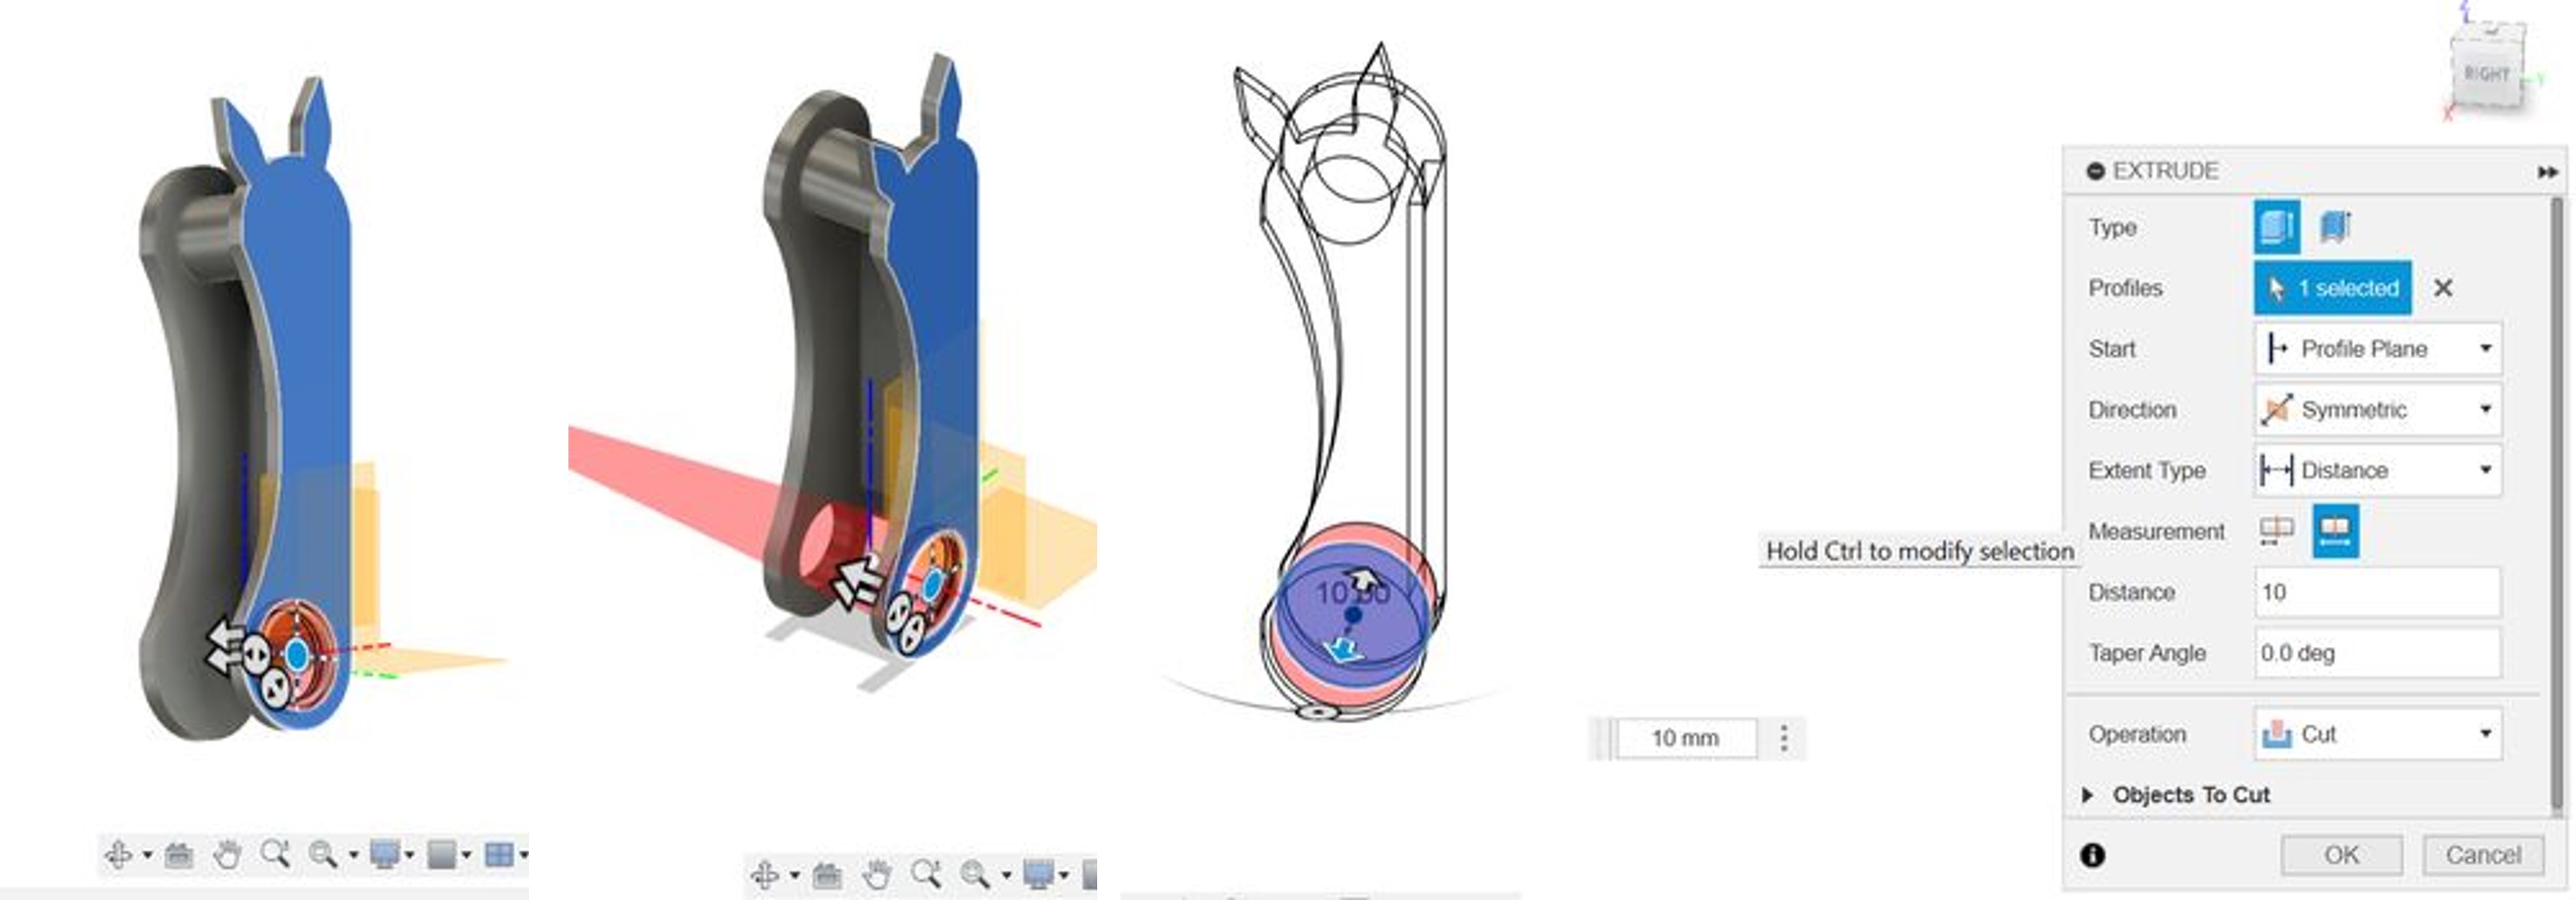This screenshot has width=2576, height=900.
Task: Select Half Length measurement icon
Action: coord(2276,531)
